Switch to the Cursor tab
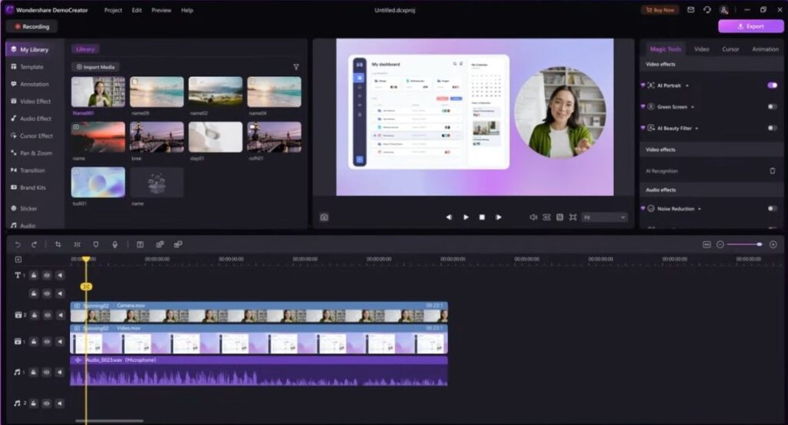The height and width of the screenshot is (425, 788). pos(730,49)
